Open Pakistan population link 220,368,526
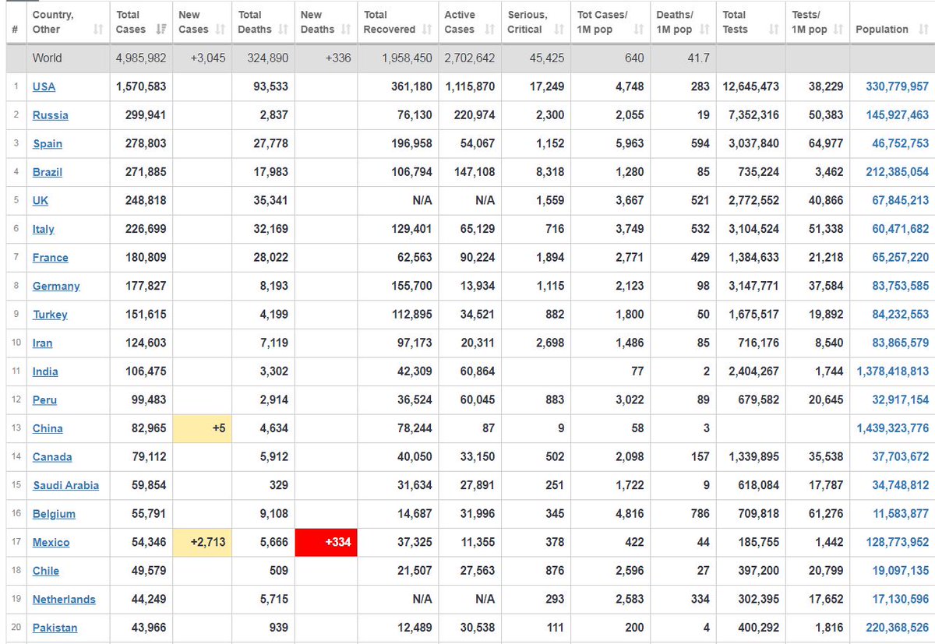935x644 pixels. [x=898, y=628]
